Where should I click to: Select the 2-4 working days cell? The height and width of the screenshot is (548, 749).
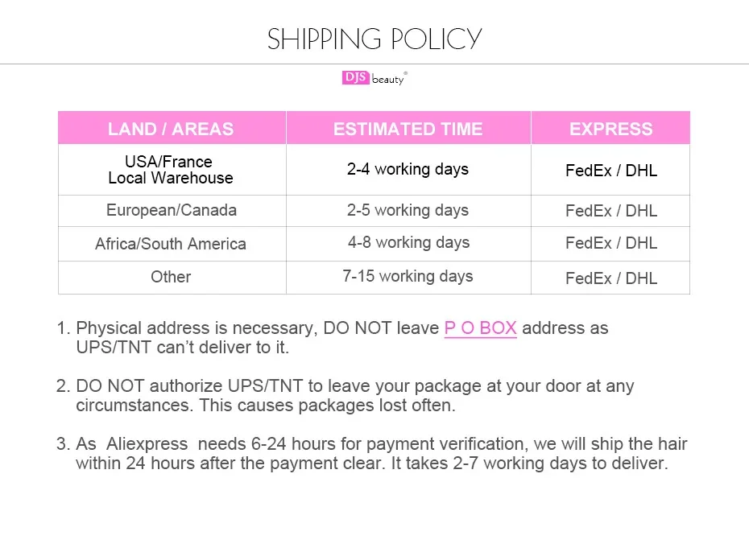(x=408, y=170)
